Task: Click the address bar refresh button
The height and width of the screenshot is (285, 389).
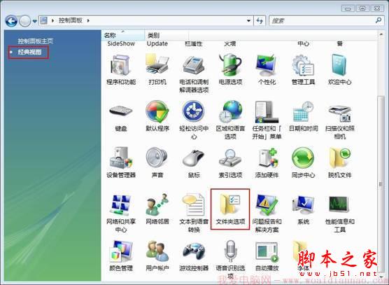Action: [x=260, y=20]
